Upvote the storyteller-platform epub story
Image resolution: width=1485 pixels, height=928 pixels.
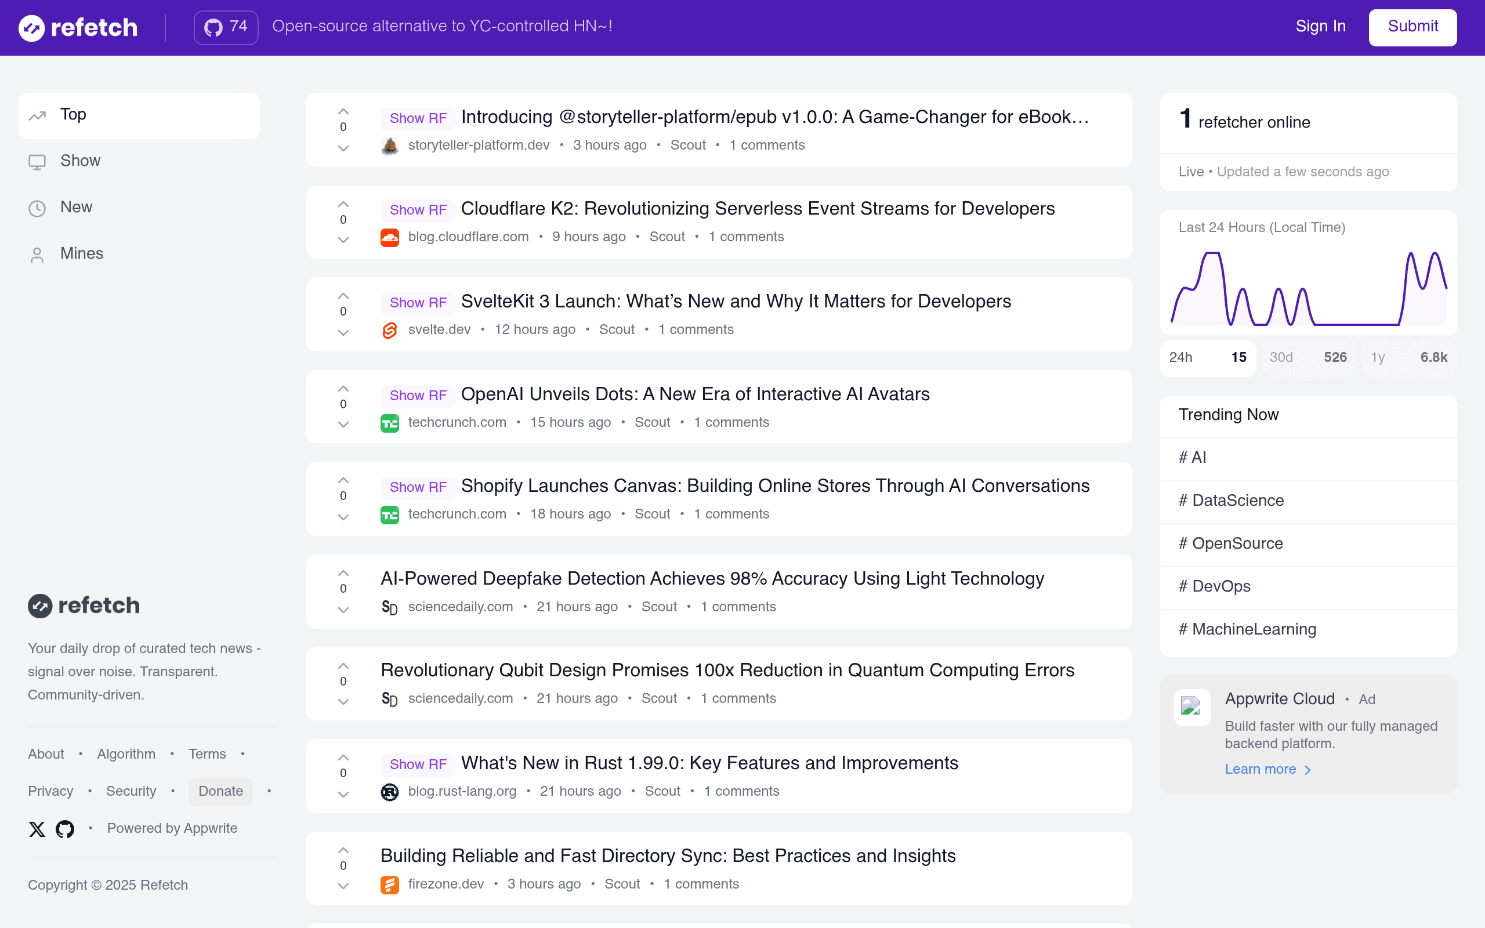click(x=343, y=112)
